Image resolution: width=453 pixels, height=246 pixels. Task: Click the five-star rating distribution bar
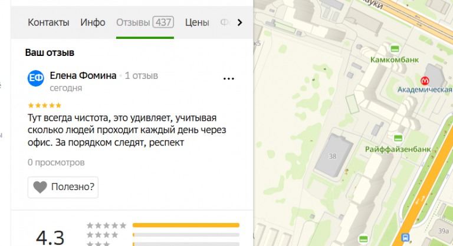(186, 225)
